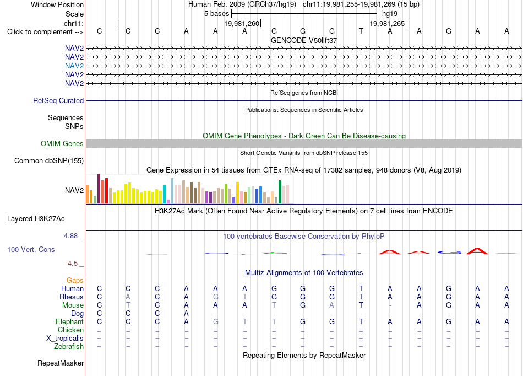
Task: Click the 'Layered H3K27Ac' label
Action: coord(36,219)
